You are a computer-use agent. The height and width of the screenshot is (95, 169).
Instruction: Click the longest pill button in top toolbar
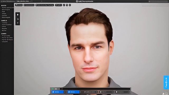tap(45, 5)
